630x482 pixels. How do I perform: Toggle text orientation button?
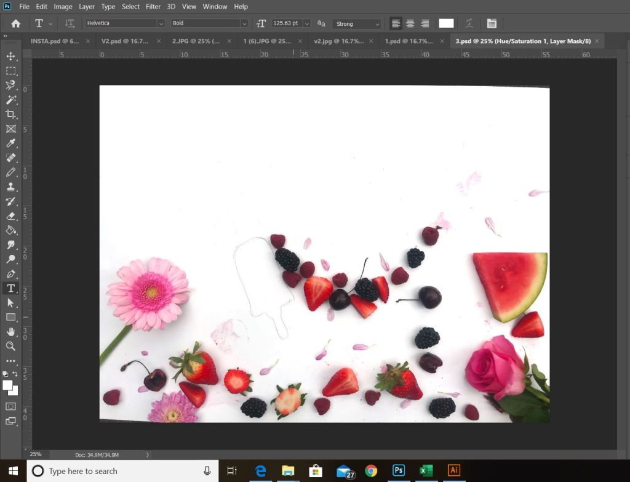70,23
